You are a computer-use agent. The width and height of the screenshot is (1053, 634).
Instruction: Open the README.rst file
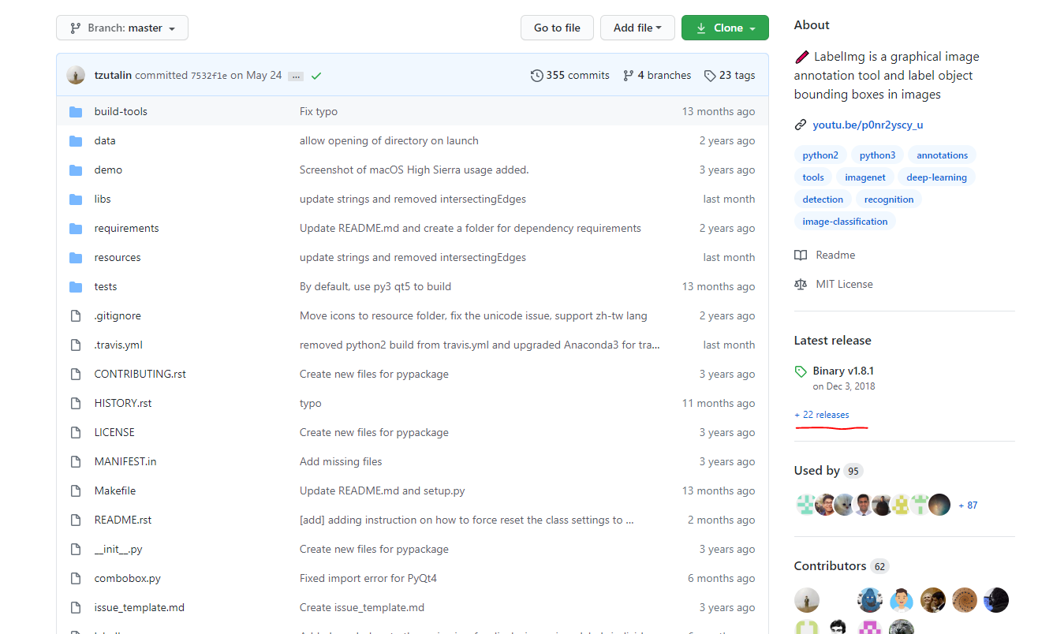tap(123, 520)
